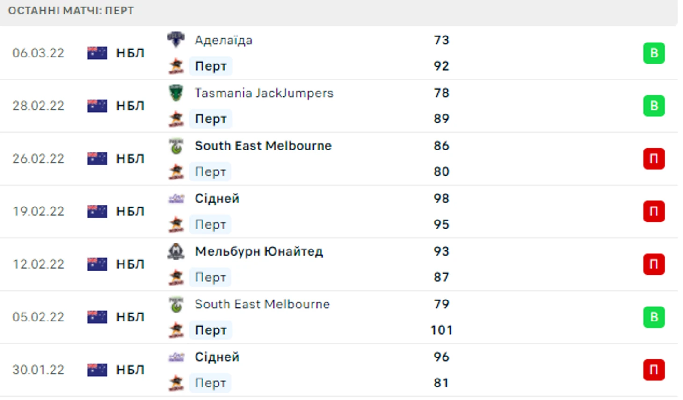The image size is (683, 400).
Task: Click the green В badge for 06.03.22
Action: click(x=654, y=53)
